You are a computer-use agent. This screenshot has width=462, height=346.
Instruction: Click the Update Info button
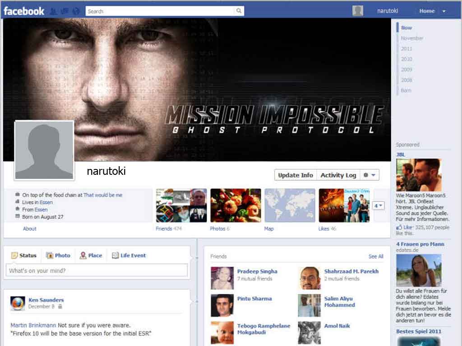coord(296,175)
